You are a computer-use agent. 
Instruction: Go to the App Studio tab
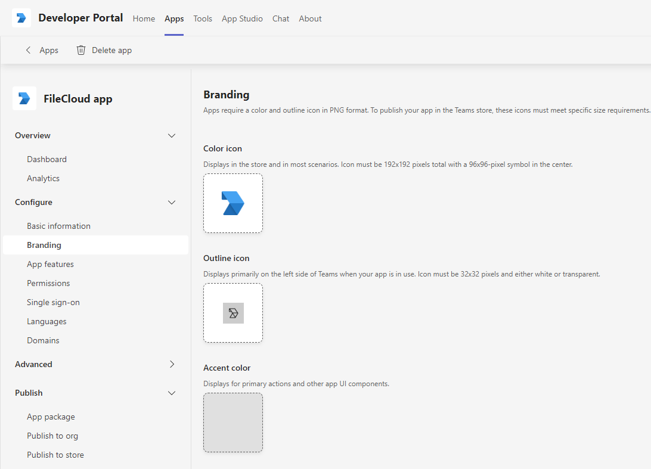[242, 18]
